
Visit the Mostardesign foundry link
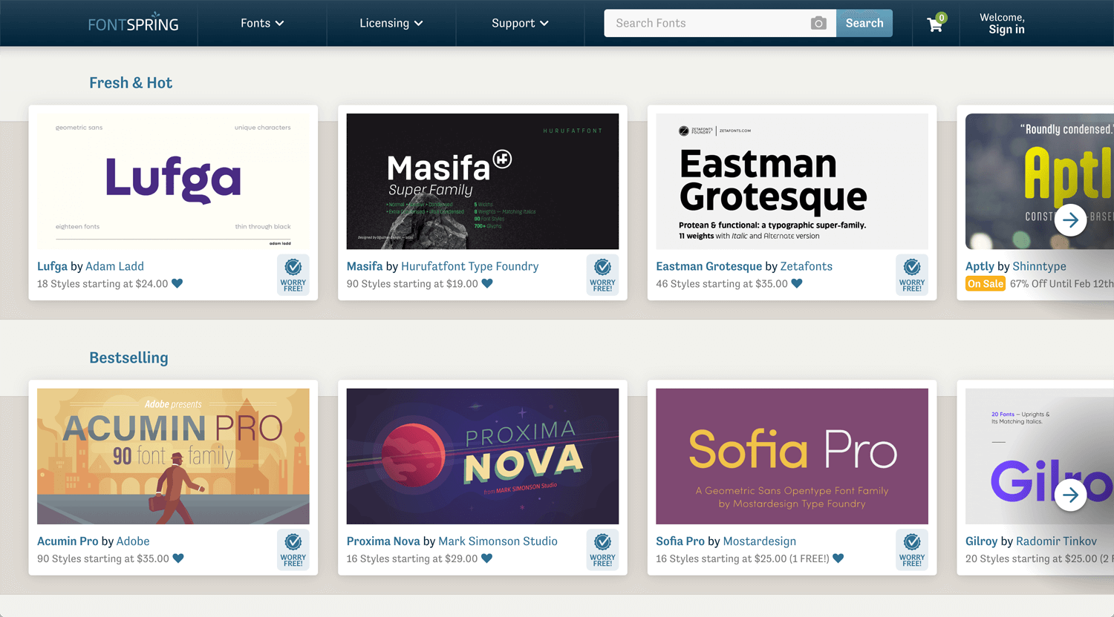click(x=760, y=541)
